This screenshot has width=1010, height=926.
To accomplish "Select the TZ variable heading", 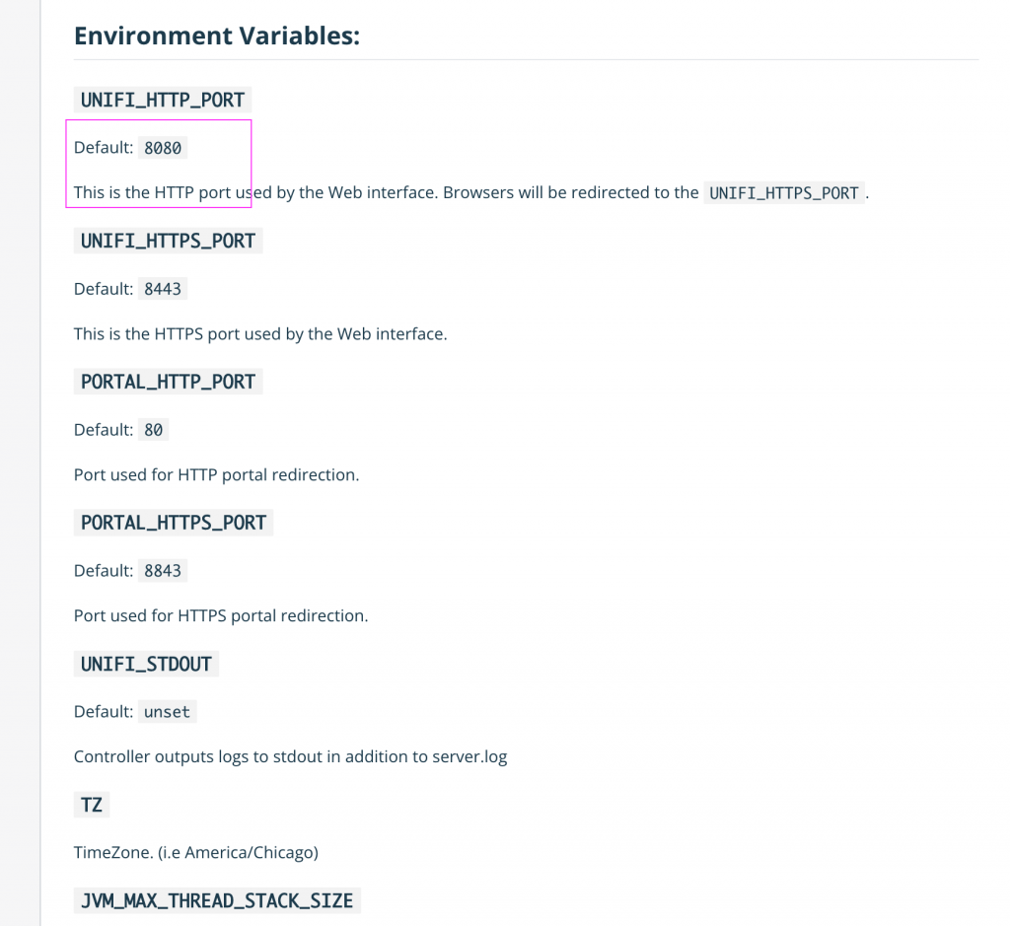I will 92,805.
